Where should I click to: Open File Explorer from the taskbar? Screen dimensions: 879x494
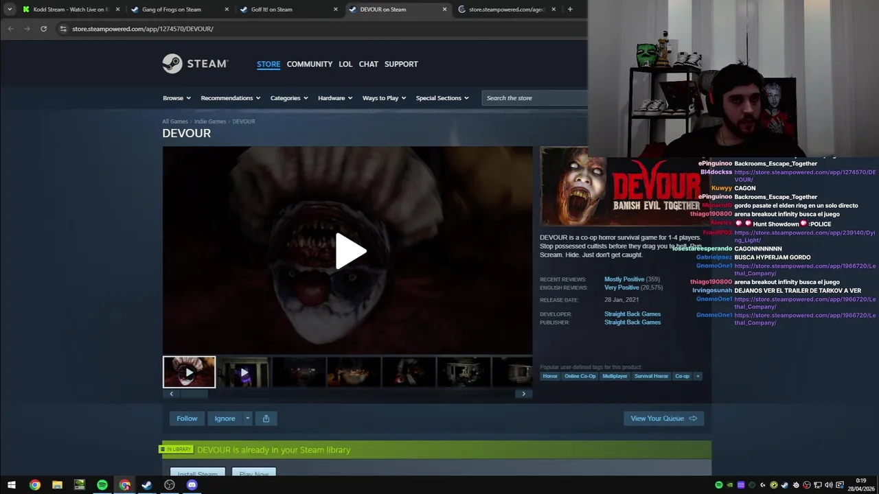[x=57, y=485]
